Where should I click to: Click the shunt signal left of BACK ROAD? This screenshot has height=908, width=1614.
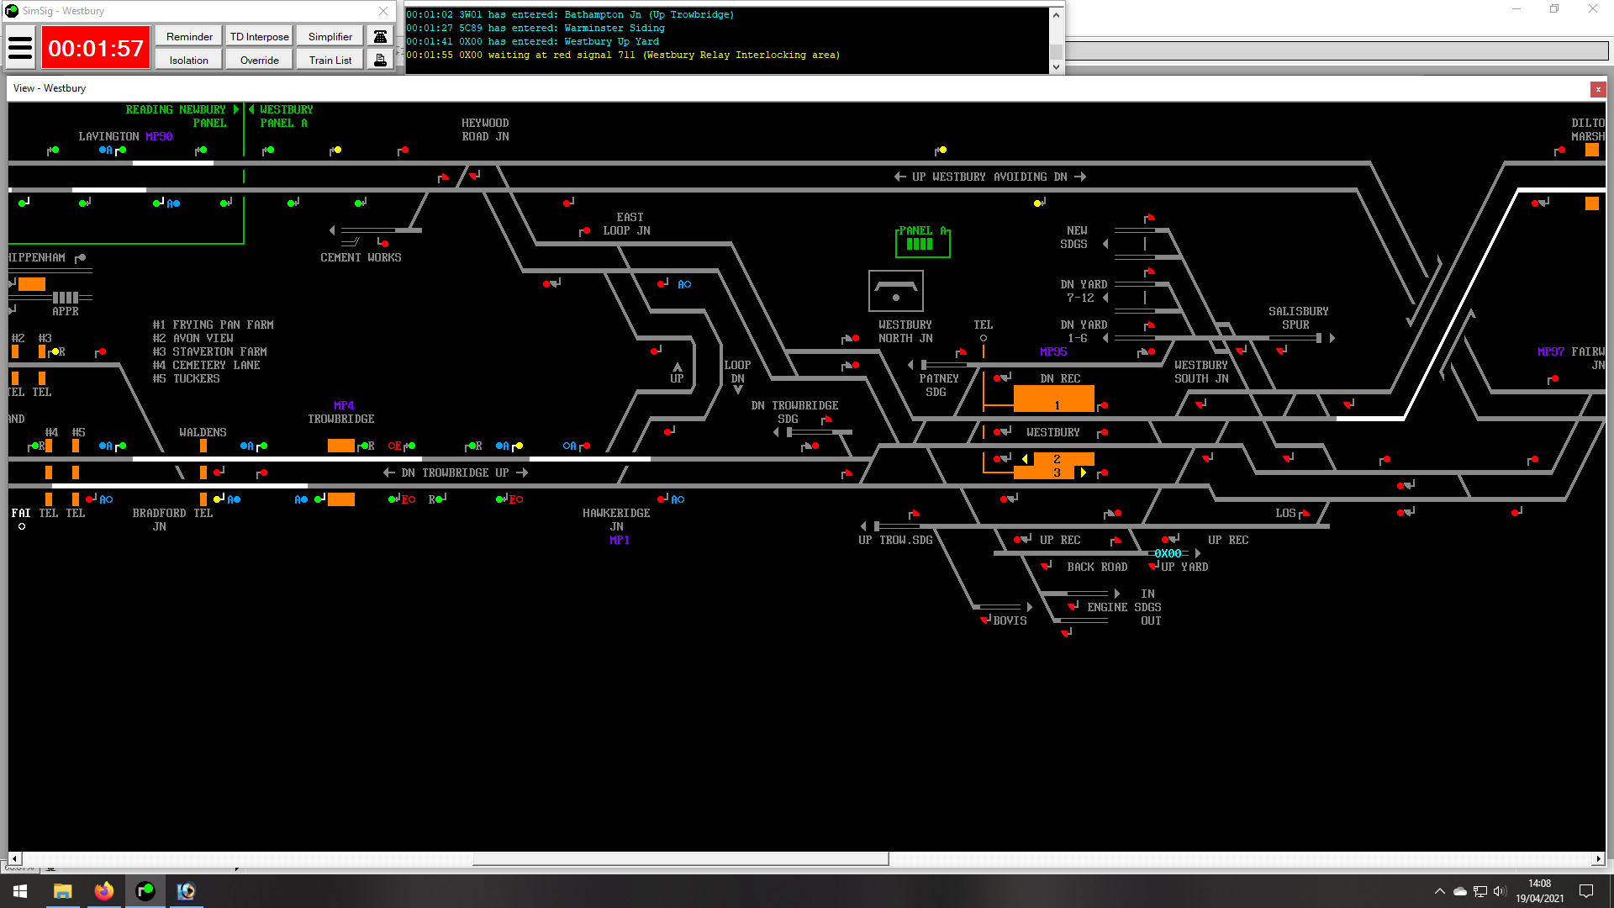coord(1047,566)
